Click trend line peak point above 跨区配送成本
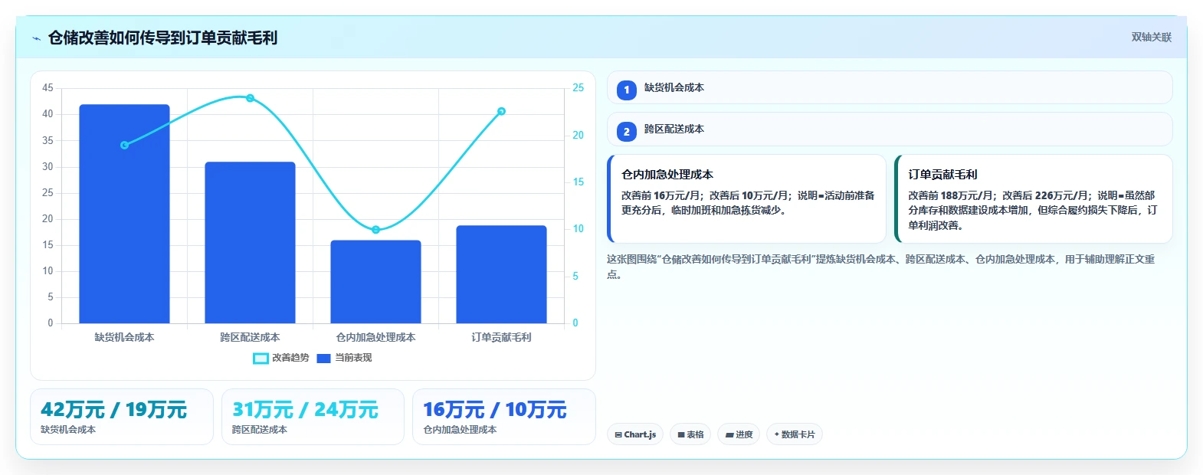1203x475 pixels. [x=250, y=98]
